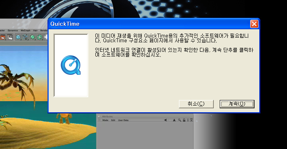Image resolution: width=287 pixels, height=149 pixels.
Task: Open the Edit menu in Attributes panel
Action: tap(113, 120)
